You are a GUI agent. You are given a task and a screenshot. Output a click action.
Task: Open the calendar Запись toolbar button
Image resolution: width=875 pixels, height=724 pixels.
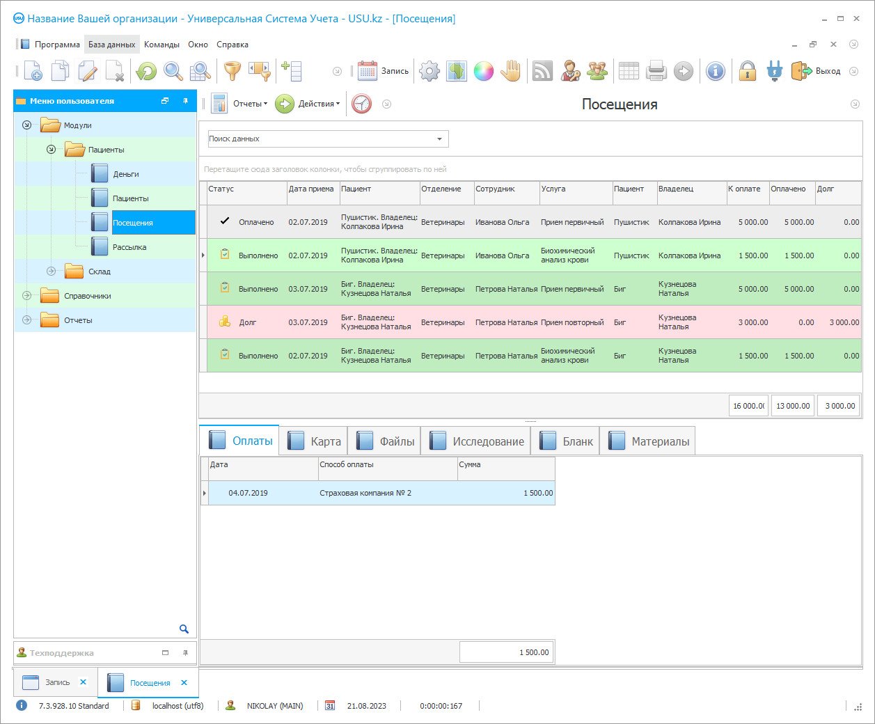click(383, 71)
